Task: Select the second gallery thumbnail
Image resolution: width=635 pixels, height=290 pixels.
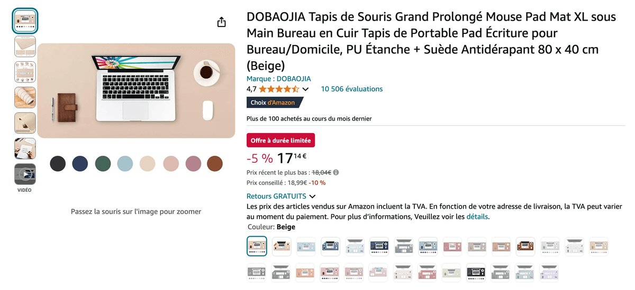Action: (25, 46)
